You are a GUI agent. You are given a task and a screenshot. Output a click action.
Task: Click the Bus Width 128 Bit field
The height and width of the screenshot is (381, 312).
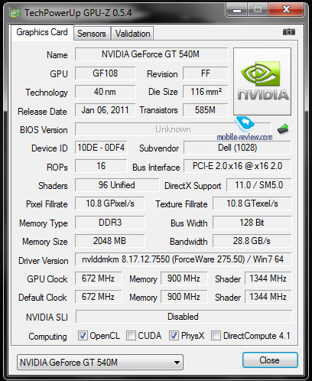point(252,223)
